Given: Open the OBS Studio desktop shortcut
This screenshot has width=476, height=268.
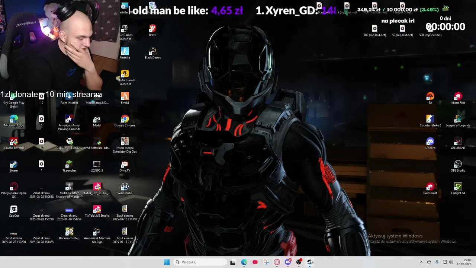Looking at the screenshot, I should (458, 166).
